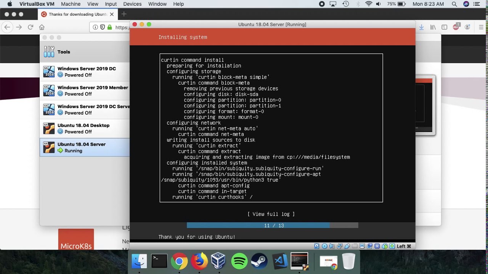Click the audio status icon in VM
The image size is (488, 274).
pyautogui.click(x=332, y=246)
